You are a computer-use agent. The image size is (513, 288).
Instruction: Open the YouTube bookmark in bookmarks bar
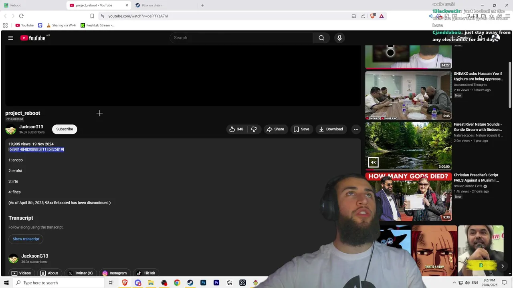tap(24, 25)
